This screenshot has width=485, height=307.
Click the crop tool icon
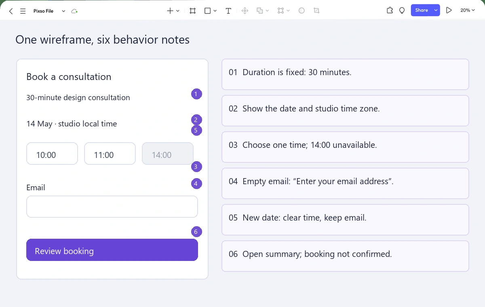(x=316, y=11)
